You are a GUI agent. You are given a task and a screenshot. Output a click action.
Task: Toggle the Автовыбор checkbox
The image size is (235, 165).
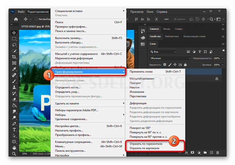click(x=36, y=19)
